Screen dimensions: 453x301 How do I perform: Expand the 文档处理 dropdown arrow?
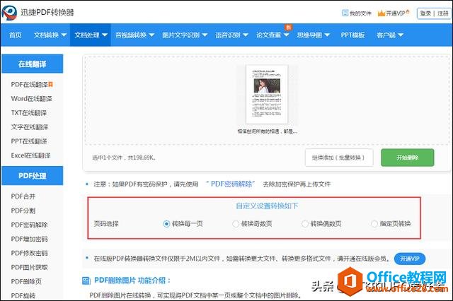click(x=105, y=35)
